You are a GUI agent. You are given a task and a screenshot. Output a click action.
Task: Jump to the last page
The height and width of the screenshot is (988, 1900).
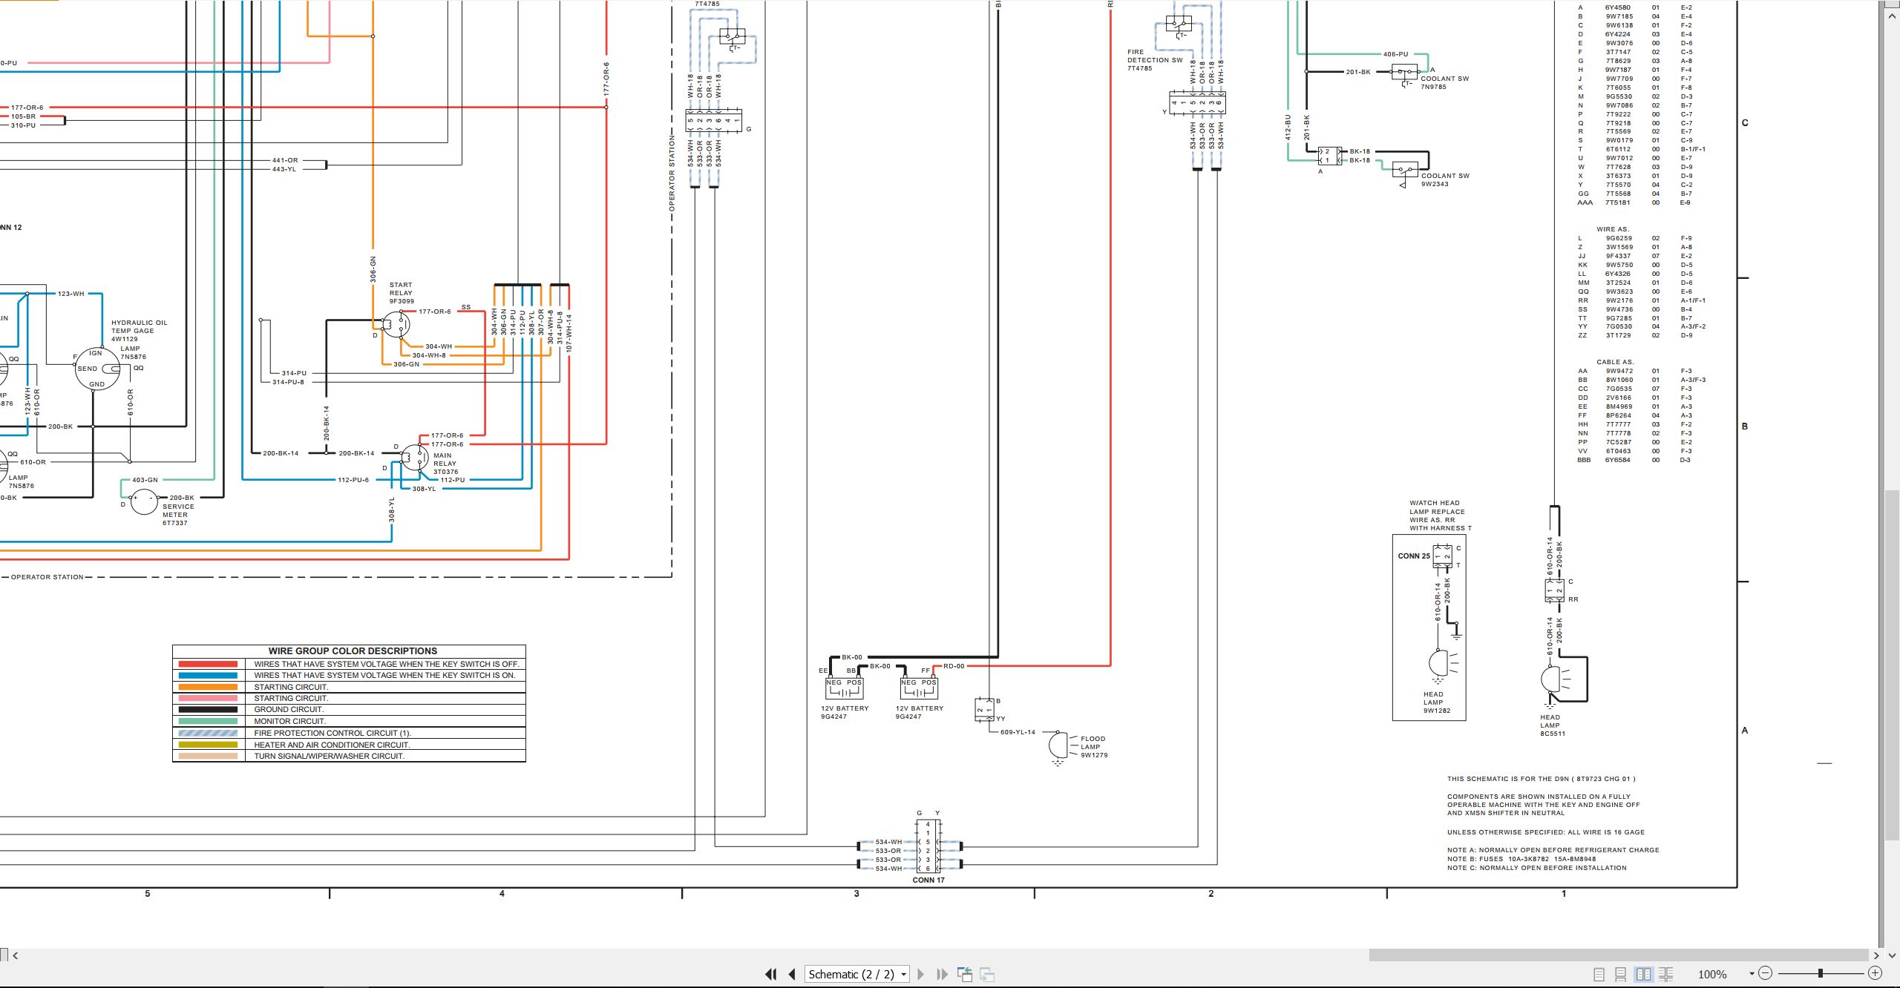(x=943, y=974)
